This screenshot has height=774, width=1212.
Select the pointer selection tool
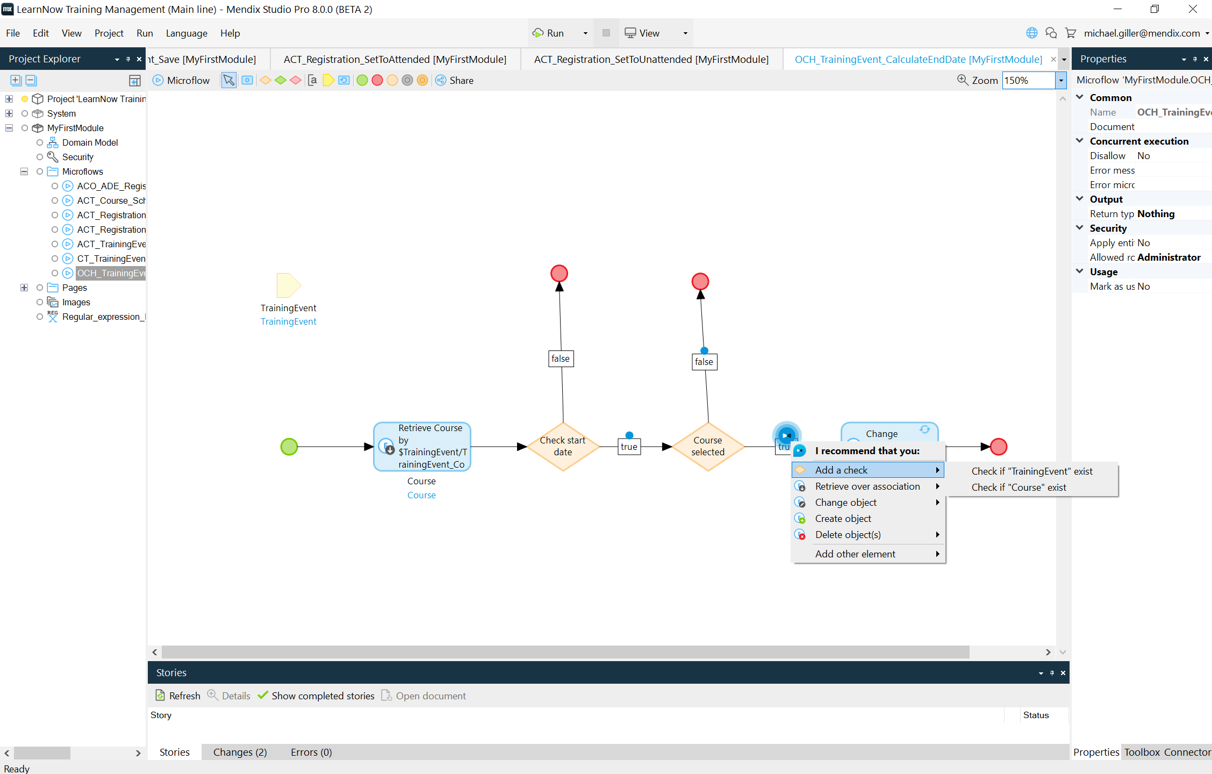228,80
